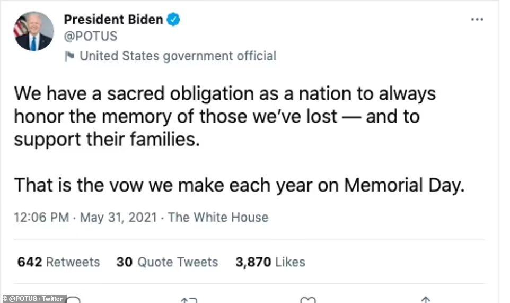This screenshot has width=510, height=303.
Task: Click the United States government official label
Action: [178, 56]
